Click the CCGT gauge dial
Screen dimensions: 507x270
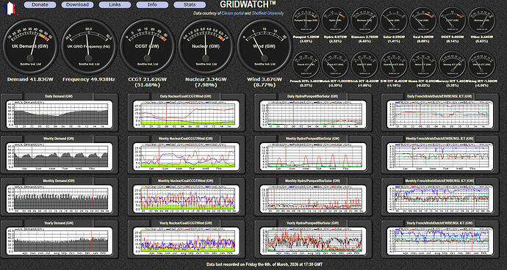(147, 46)
